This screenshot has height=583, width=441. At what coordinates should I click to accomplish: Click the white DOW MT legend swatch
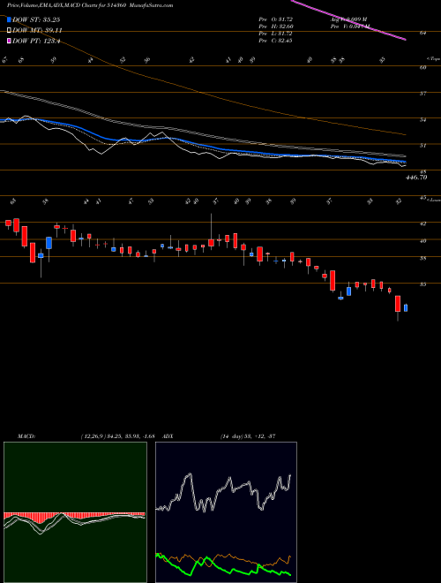click(x=10, y=31)
